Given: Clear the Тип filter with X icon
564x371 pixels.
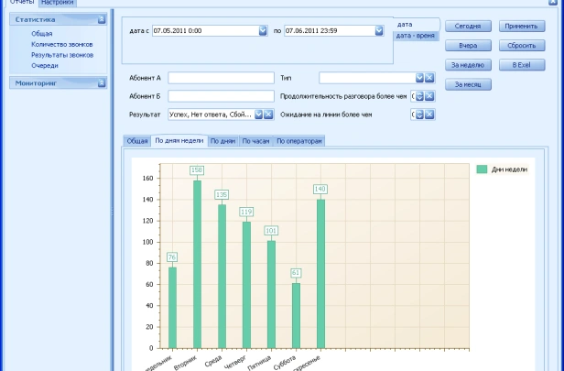Looking at the screenshot, I should (429, 78).
